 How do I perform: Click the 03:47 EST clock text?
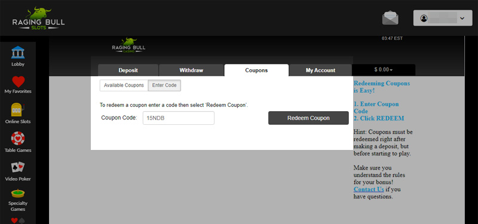coord(392,38)
